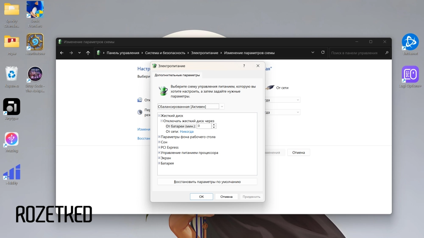Open the Logi Options+ shortcut
The image size is (424, 238).
(410, 74)
